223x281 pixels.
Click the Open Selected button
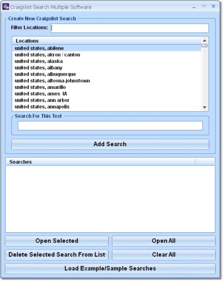57,241
